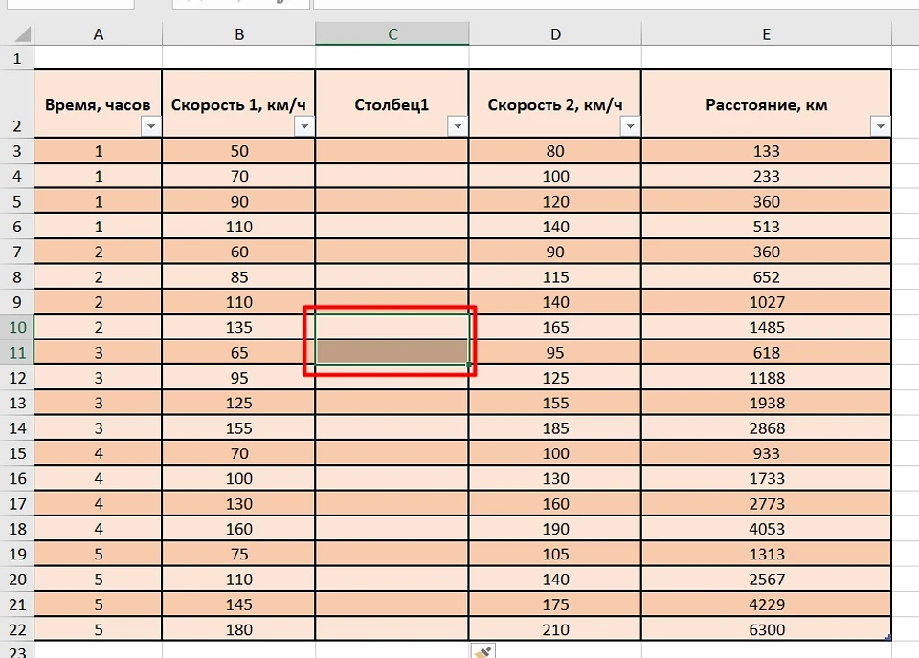The width and height of the screenshot is (919, 658).
Task: Click the Select All triangle corner
Action: coord(20,35)
